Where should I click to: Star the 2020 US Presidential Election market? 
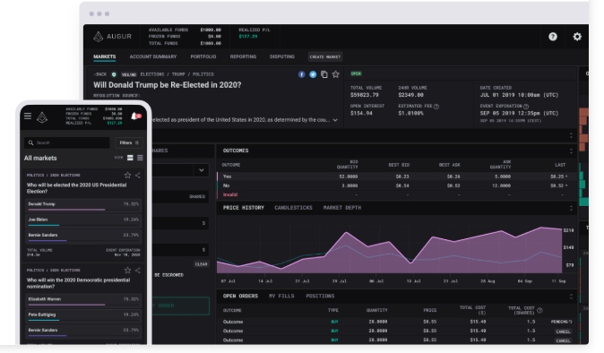point(127,175)
